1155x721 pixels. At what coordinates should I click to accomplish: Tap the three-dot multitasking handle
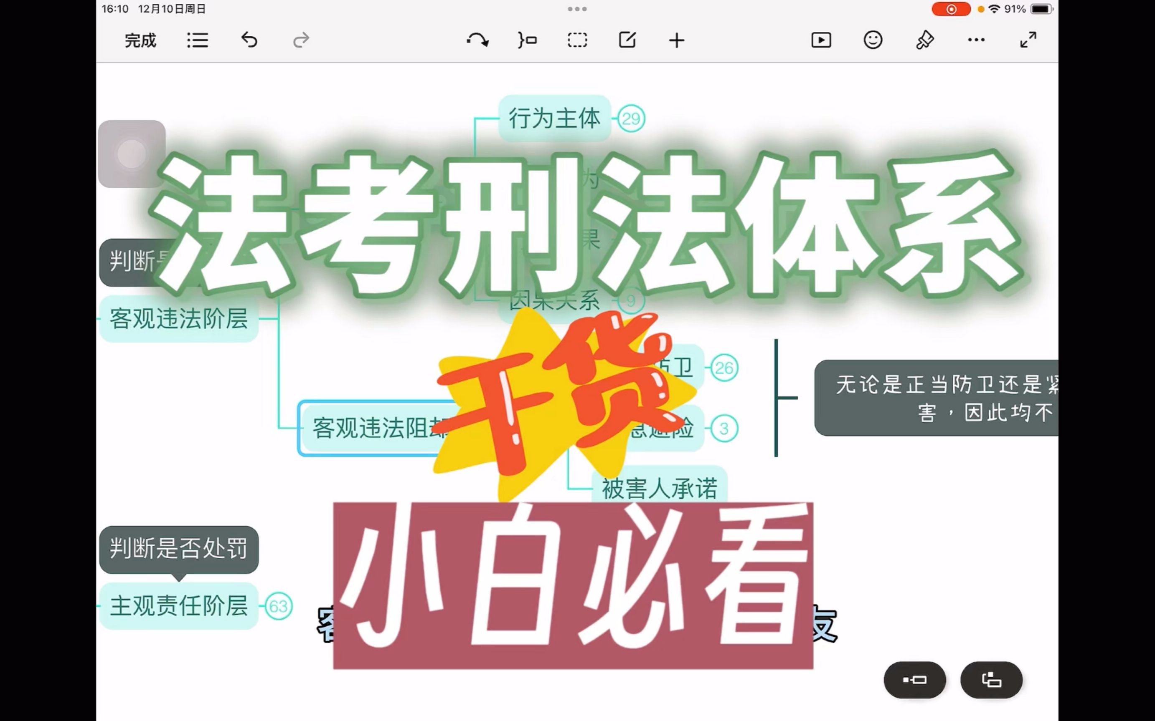(577, 9)
